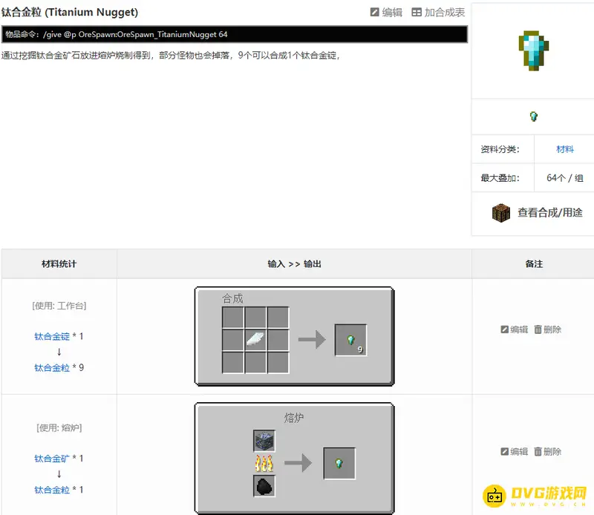Edit the furnace recipe row

[515, 451]
